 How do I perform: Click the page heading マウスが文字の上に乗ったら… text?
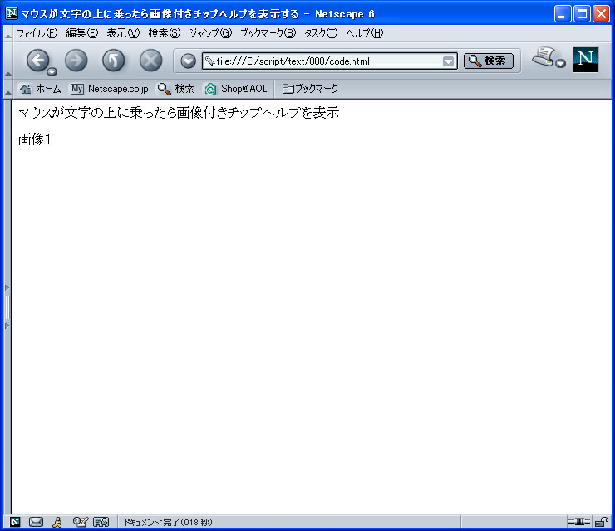coord(179,113)
